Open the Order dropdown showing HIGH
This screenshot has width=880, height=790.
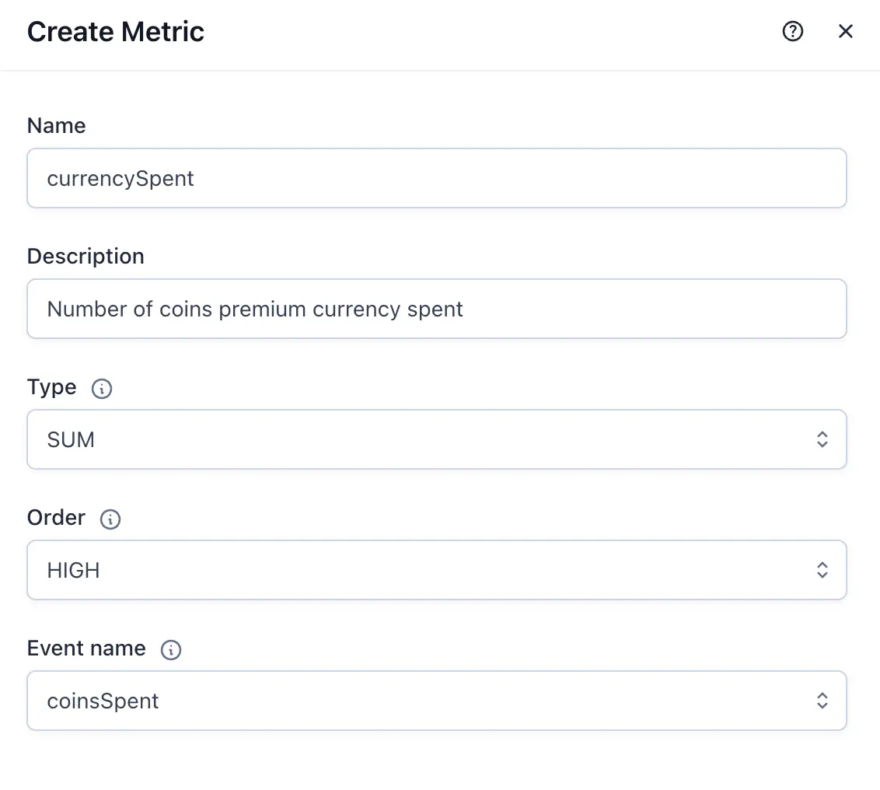click(x=435, y=570)
